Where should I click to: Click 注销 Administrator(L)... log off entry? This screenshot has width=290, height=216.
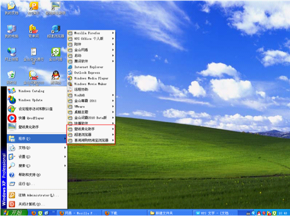point(37,195)
